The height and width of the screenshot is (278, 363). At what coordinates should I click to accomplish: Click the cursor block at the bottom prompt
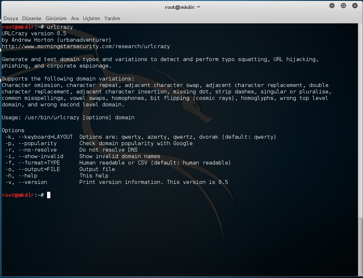49,195
